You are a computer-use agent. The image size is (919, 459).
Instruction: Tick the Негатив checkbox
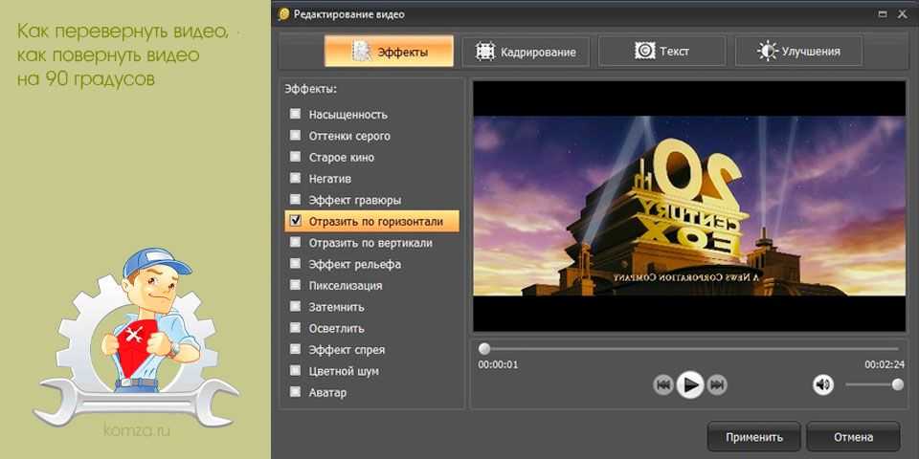click(296, 178)
